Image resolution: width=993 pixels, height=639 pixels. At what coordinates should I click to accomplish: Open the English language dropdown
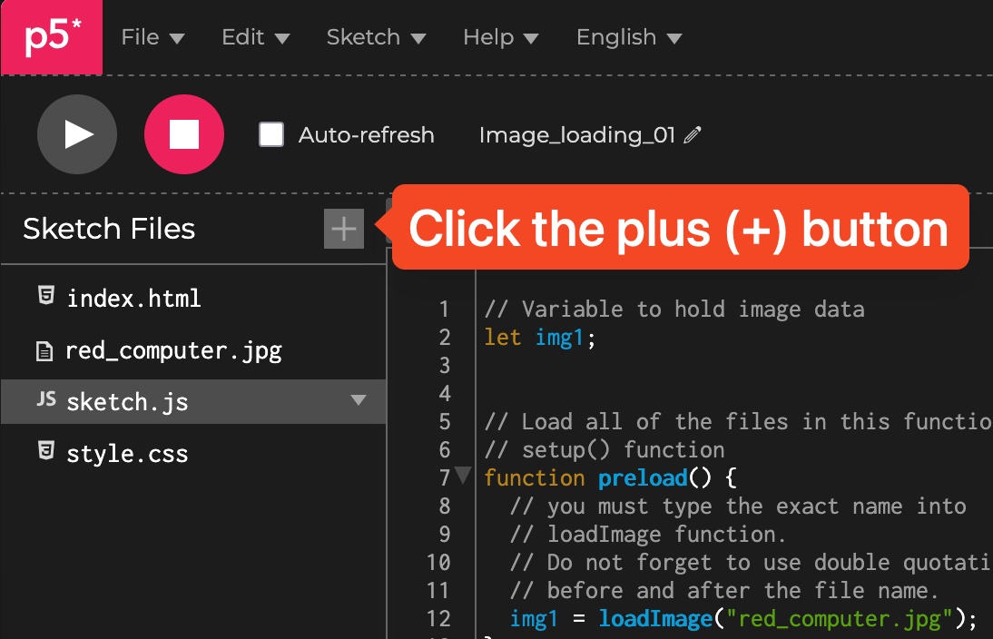628,37
